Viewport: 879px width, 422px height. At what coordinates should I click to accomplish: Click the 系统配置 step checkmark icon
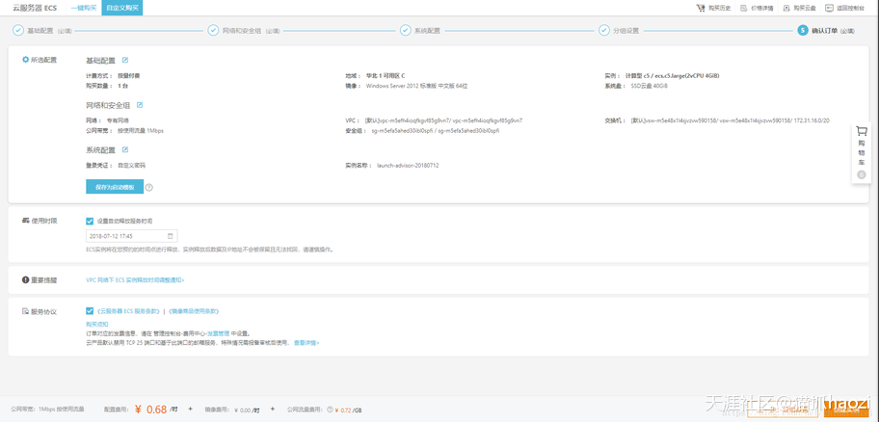tap(406, 30)
